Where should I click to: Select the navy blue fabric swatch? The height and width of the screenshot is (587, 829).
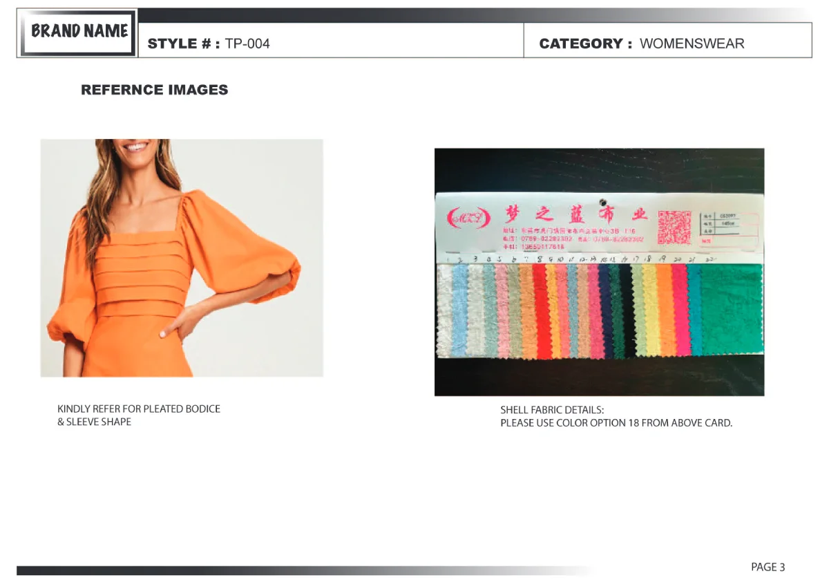(605, 311)
